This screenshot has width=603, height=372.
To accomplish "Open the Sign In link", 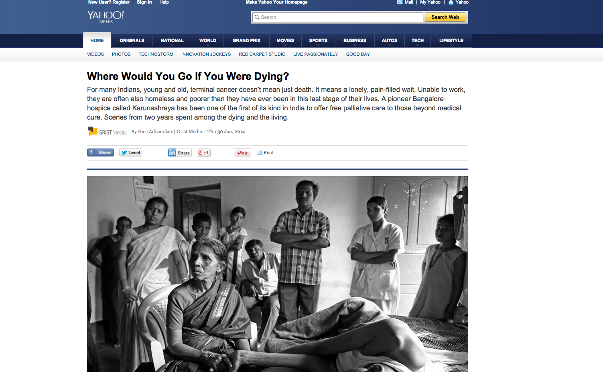I will [x=144, y=2].
